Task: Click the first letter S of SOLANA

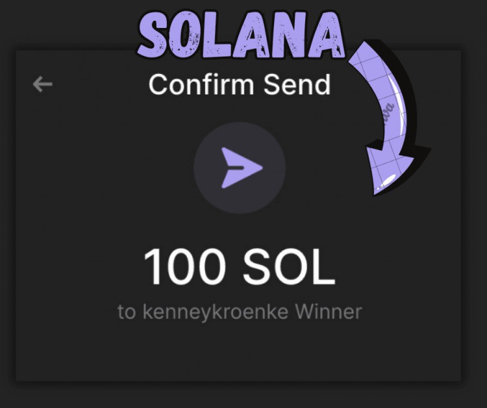Action: coord(153,36)
